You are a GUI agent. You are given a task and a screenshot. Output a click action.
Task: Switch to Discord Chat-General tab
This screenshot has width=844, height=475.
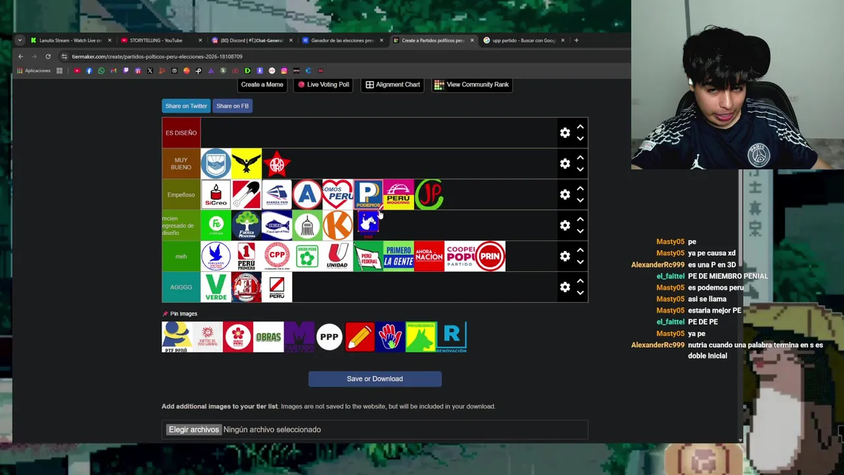click(x=252, y=40)
